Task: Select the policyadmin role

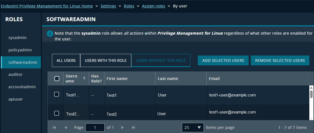Action: coord(21,50)
